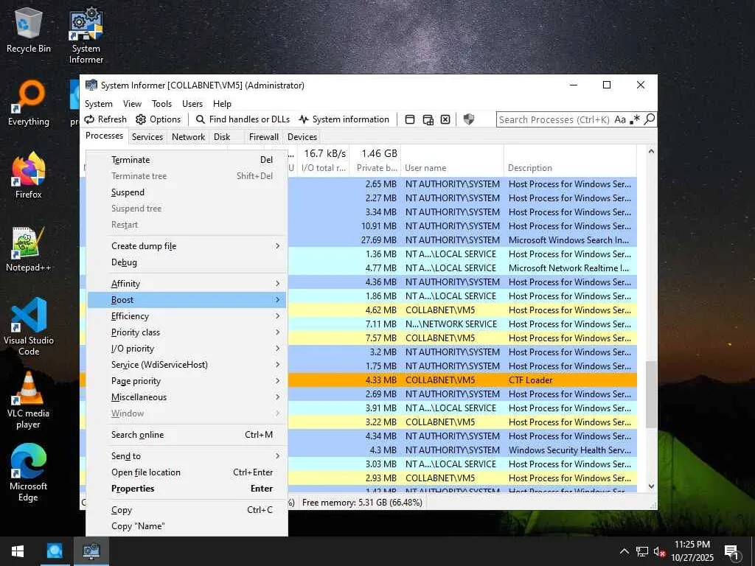Expand the Create dump file submenu

click(x=187, y=246)
